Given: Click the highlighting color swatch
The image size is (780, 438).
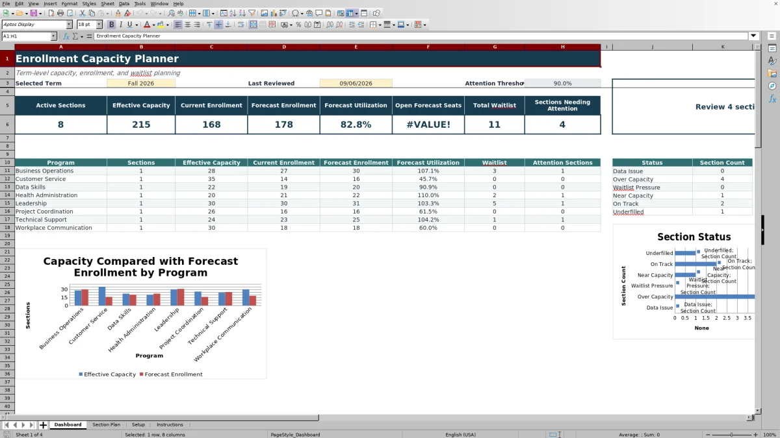Looking at the screenshot, I should tap(160, 25).
